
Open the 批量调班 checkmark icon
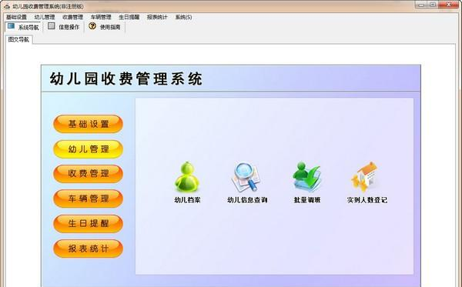(x=307, y=177)
